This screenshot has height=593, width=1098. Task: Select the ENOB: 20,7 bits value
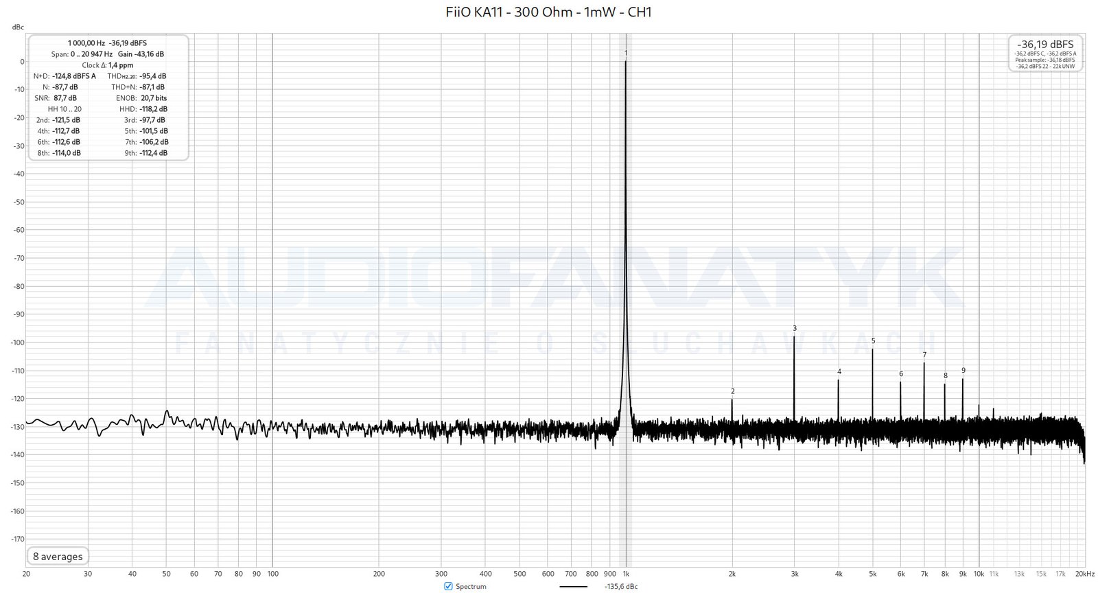click(x=141, y=98)
